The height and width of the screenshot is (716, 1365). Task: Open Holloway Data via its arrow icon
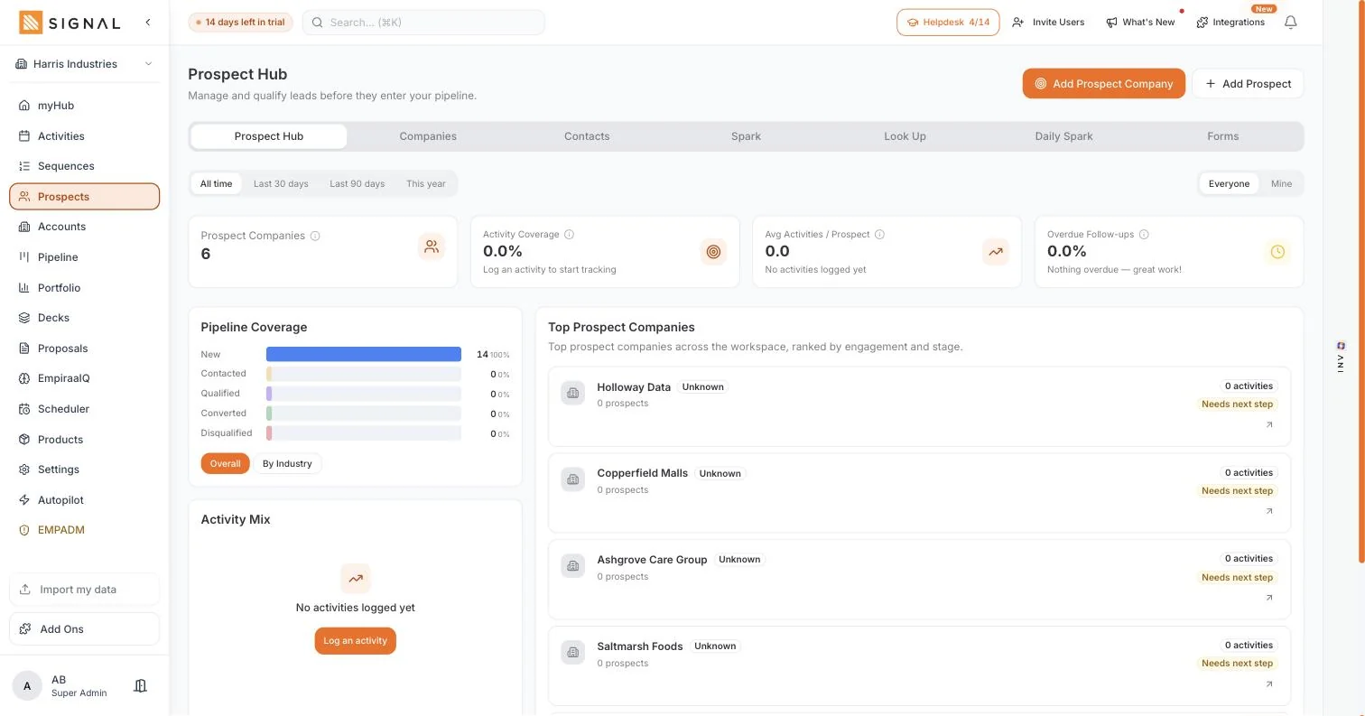(1269, 424)
